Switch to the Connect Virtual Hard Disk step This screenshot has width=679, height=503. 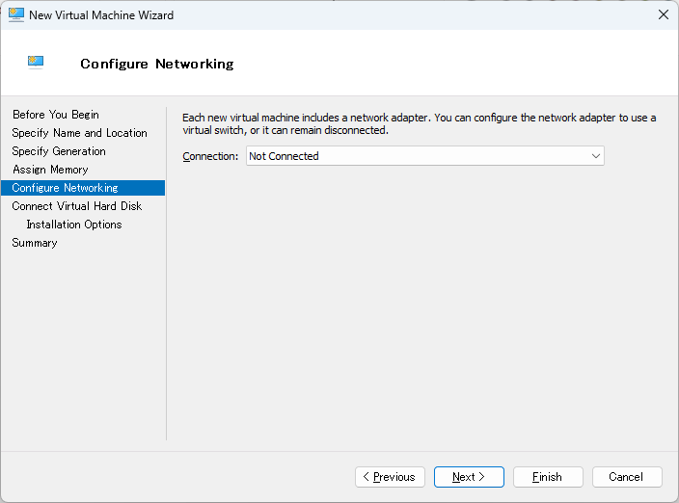click(x=76, y=206)
